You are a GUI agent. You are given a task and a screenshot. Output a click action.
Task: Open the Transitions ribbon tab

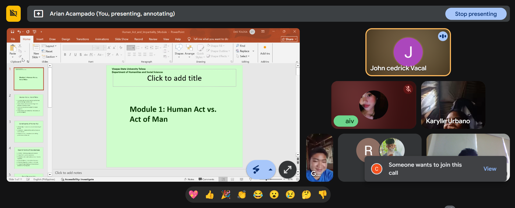tap(82, 39)
